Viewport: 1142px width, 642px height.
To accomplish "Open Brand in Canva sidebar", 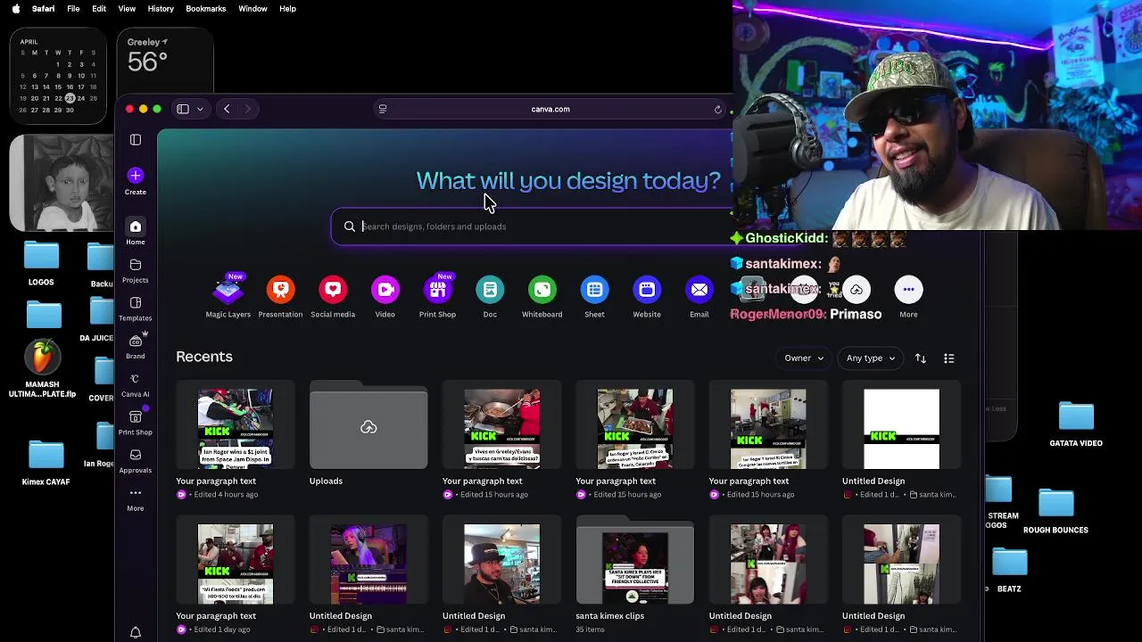I will [x=136, y=347].
